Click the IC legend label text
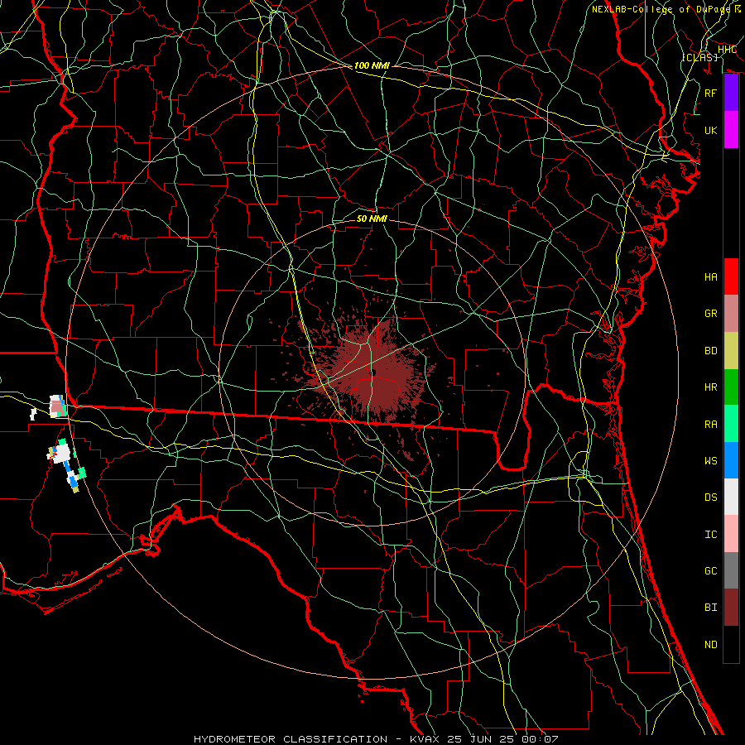Viewport: 745px width, 745px height. [x=710, y=534]
